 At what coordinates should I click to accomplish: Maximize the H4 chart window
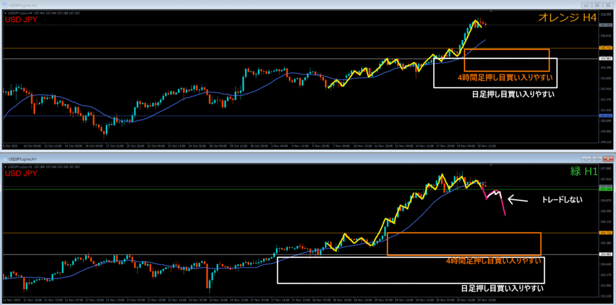[x=597, y=5]
